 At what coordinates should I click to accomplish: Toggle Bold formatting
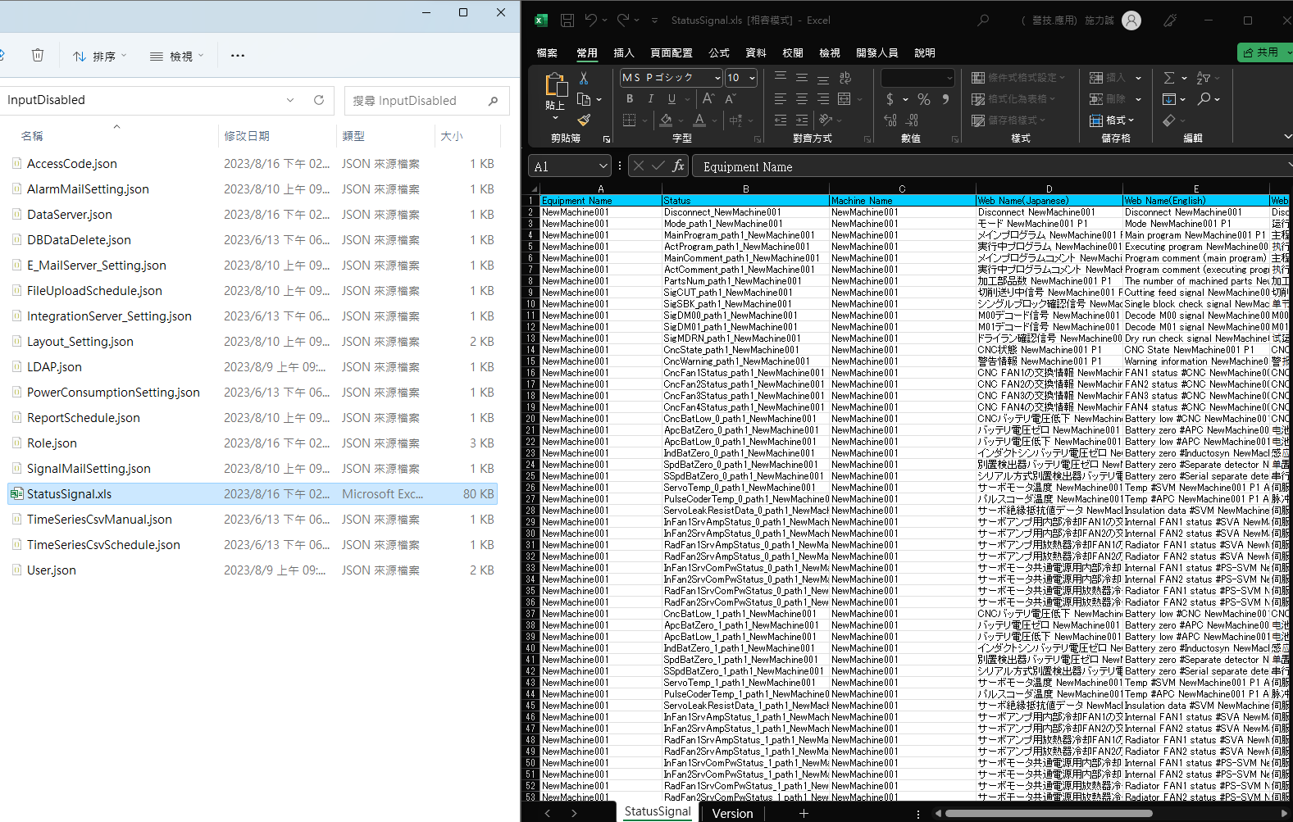(x=630, y=99)
